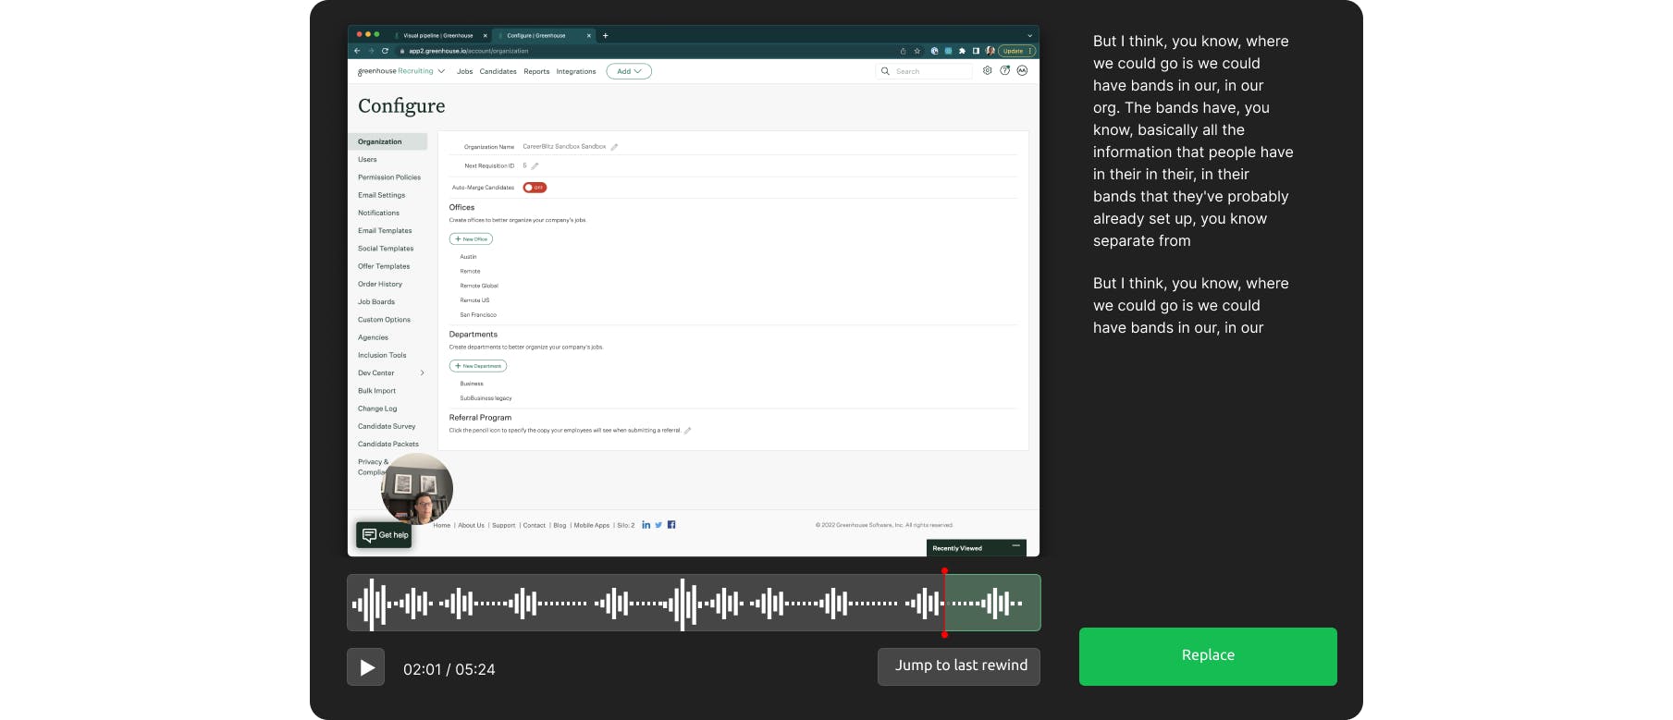Click the search magnifier icon
The height and width of the screenshot is (720, 1673).
(x=885, y=71)
